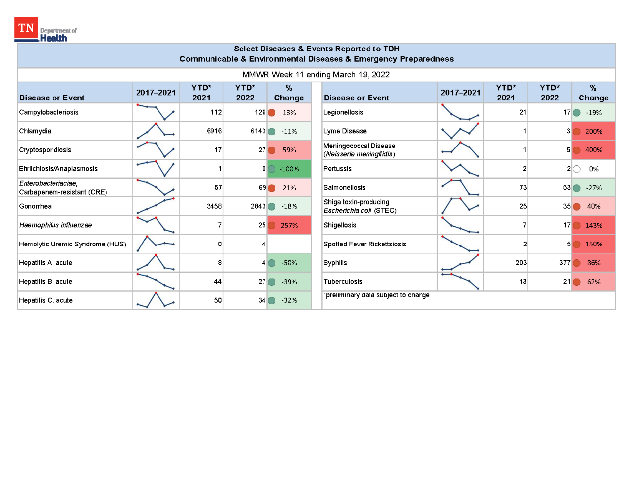The width and height of the screenshot is (634, 489).
Task: Click the -50% change cell
Action: click(289, 263)
